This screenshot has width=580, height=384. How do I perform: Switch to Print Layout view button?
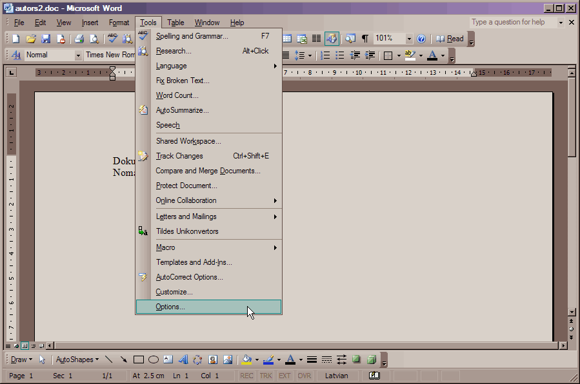[x=25, y=346]
